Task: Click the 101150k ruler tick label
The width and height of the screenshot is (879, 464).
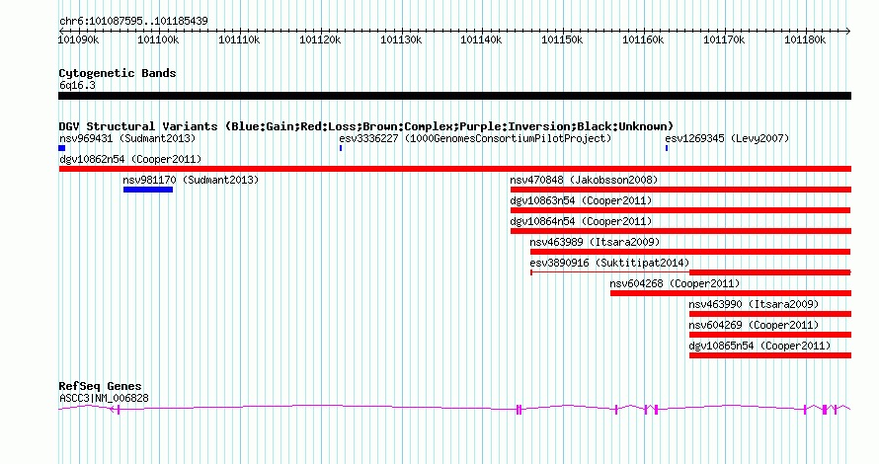Action: click(562, 39)
